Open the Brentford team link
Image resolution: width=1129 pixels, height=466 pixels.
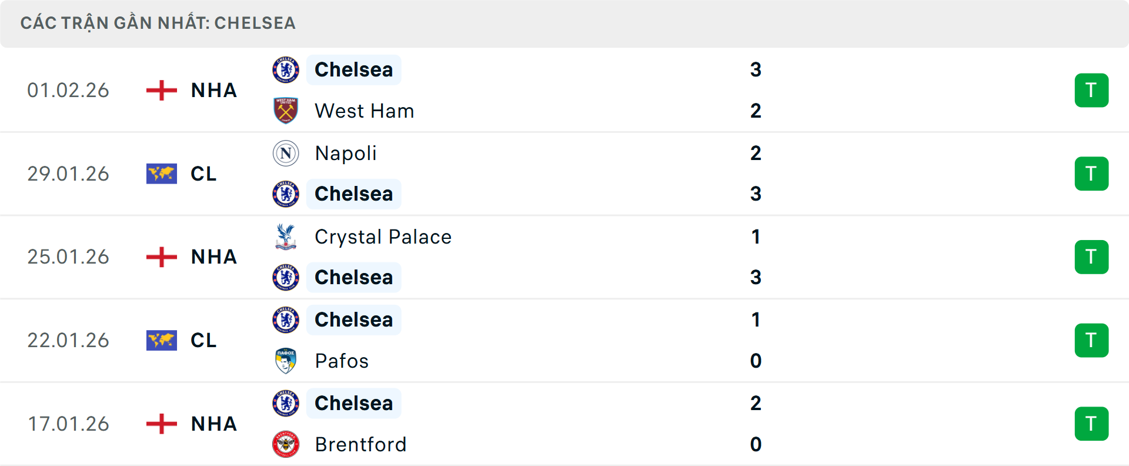(x=360, y=444)
